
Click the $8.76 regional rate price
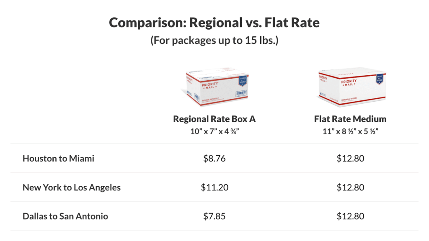[x=214, y=159]
